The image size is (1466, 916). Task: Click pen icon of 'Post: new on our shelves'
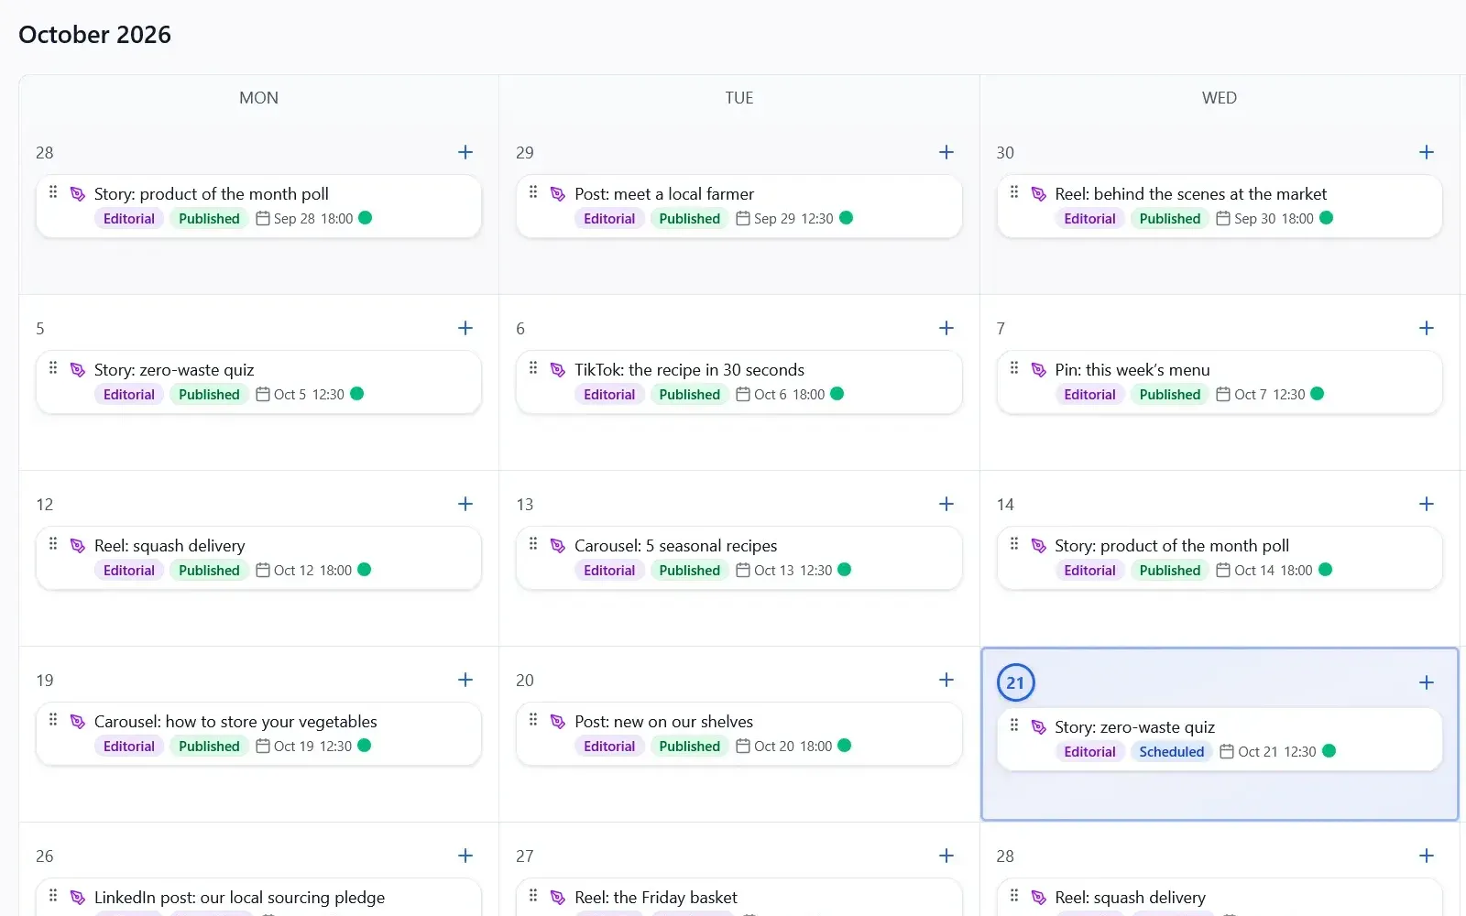click(558, 722)
